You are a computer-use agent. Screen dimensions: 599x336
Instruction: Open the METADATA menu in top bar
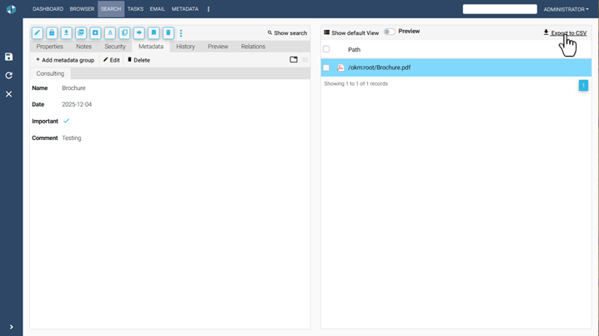(x=185, y=9)
